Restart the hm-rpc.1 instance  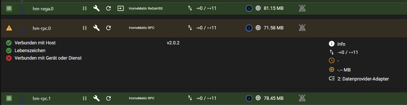pyautogui.click(x=108, y=98)
